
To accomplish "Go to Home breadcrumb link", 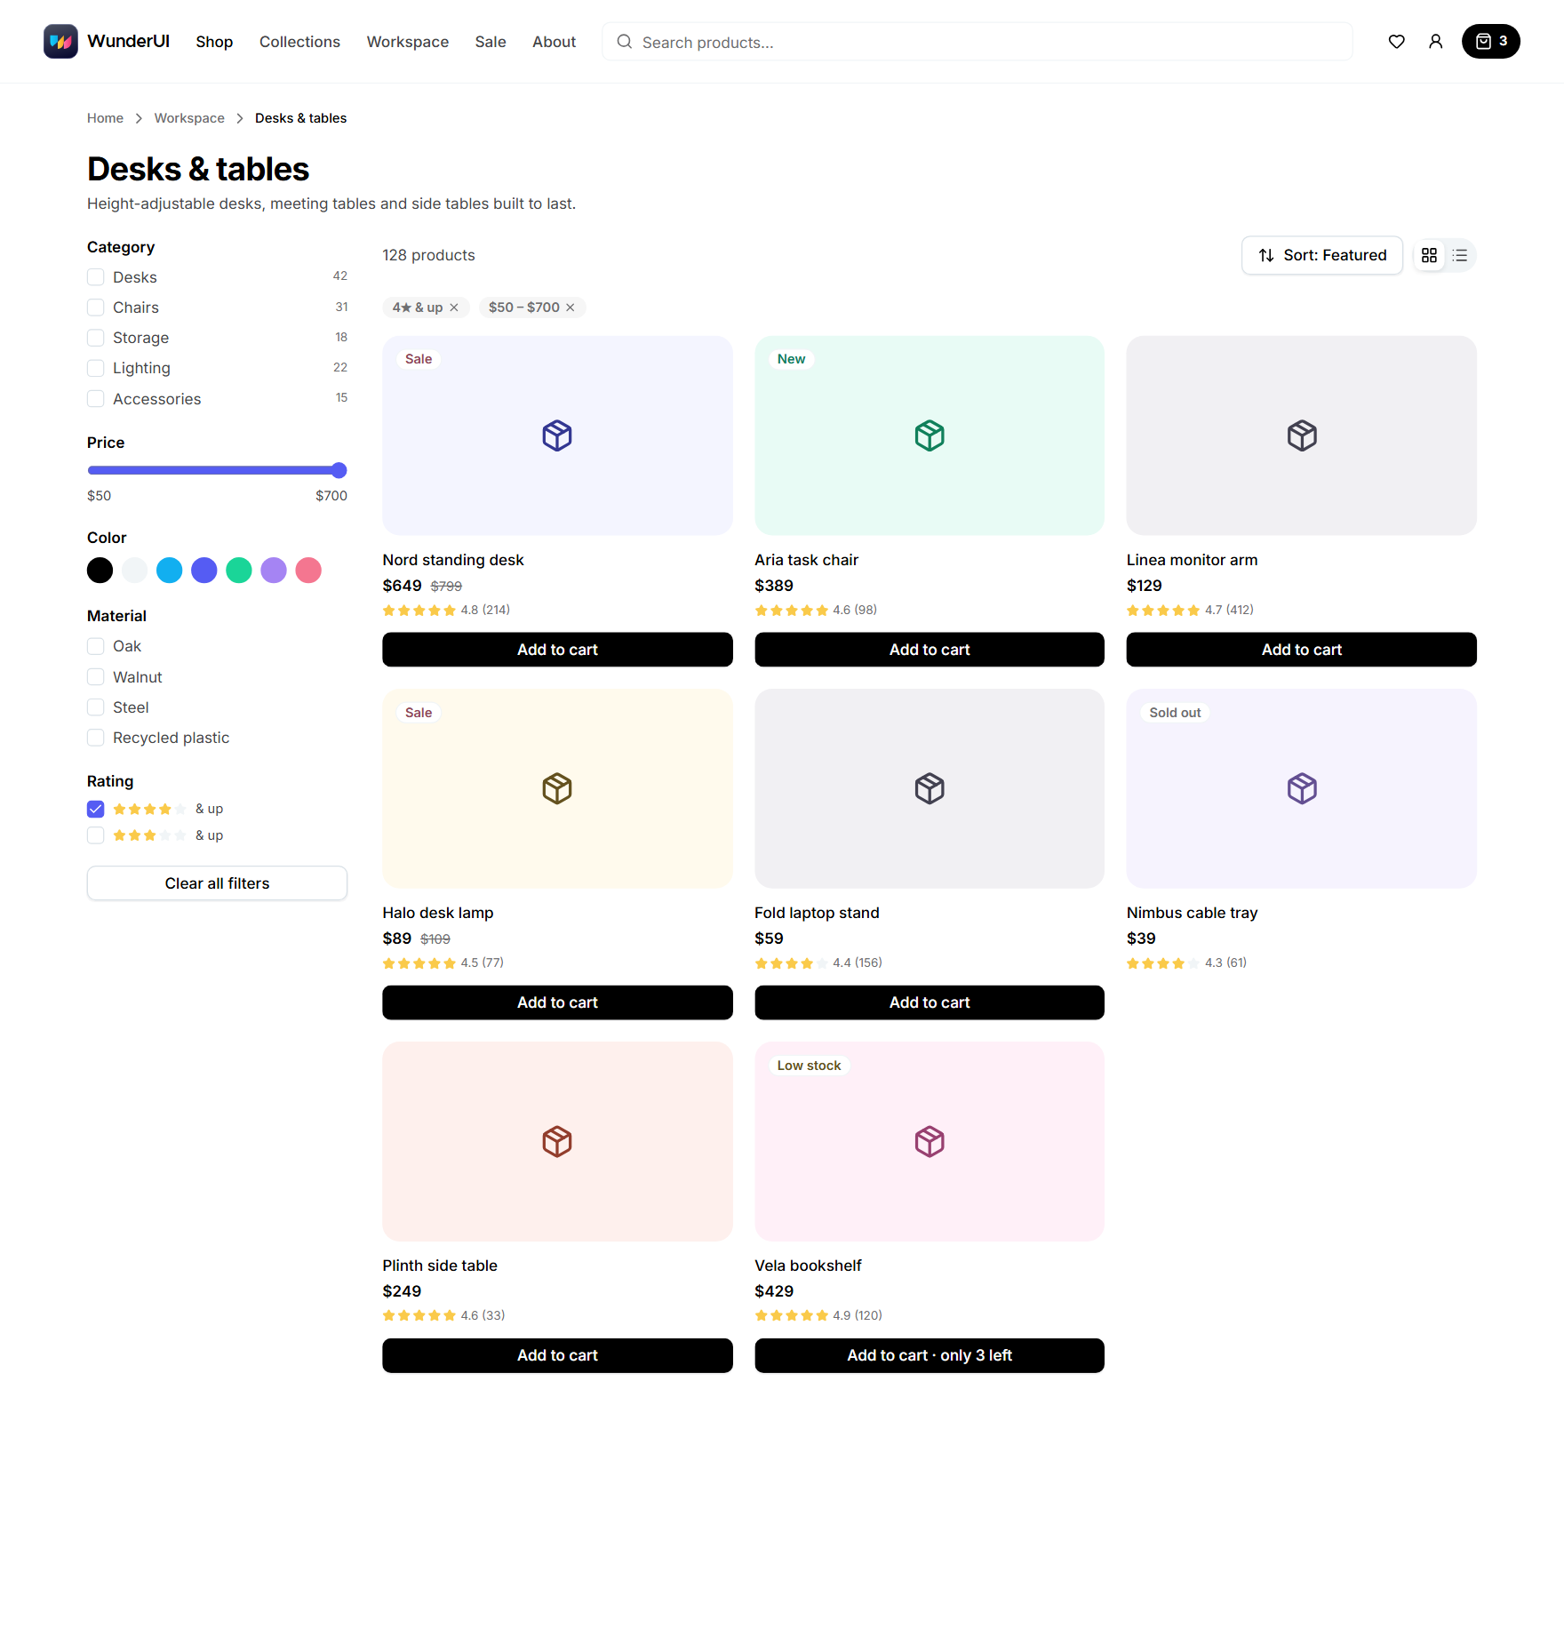I will point(105,118).
